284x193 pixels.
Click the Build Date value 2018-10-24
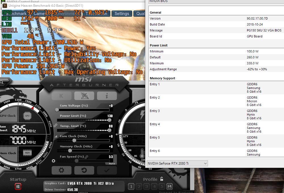coord(255,24)
